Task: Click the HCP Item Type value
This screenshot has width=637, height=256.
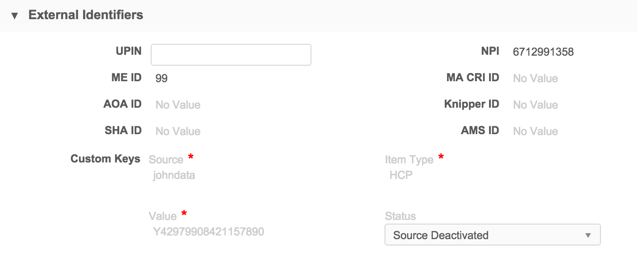Action: click(x=401, y=175)
